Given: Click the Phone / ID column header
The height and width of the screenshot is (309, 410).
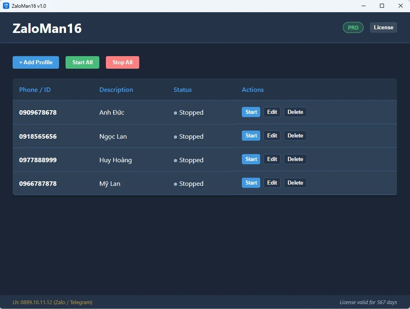Looking at the screenshot, I should [x=35, y=89].
